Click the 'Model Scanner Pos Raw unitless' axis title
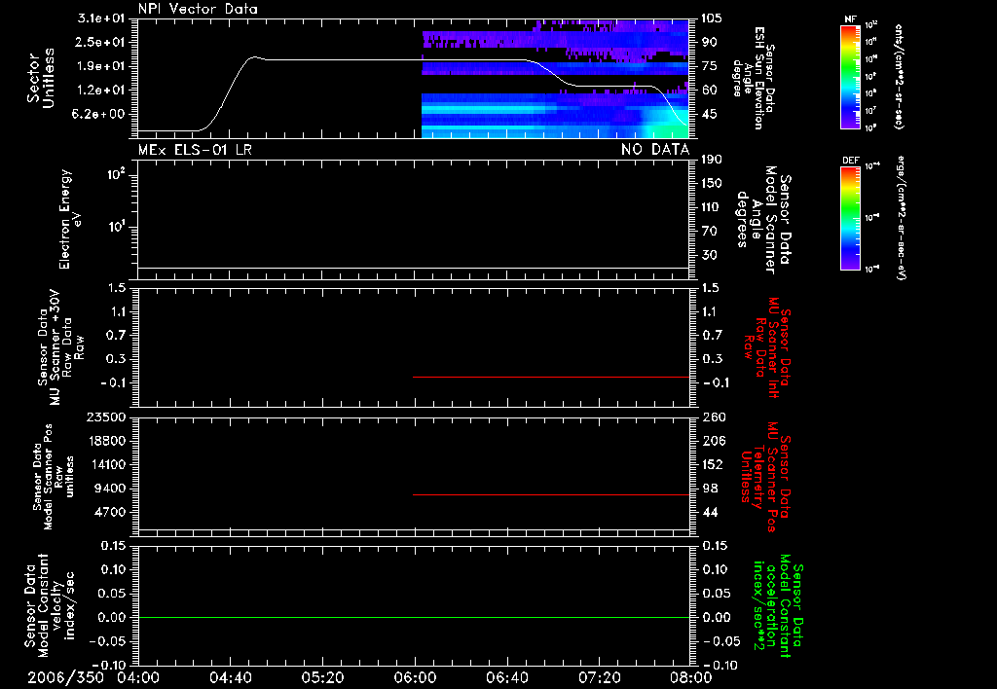 pos(54,477)
